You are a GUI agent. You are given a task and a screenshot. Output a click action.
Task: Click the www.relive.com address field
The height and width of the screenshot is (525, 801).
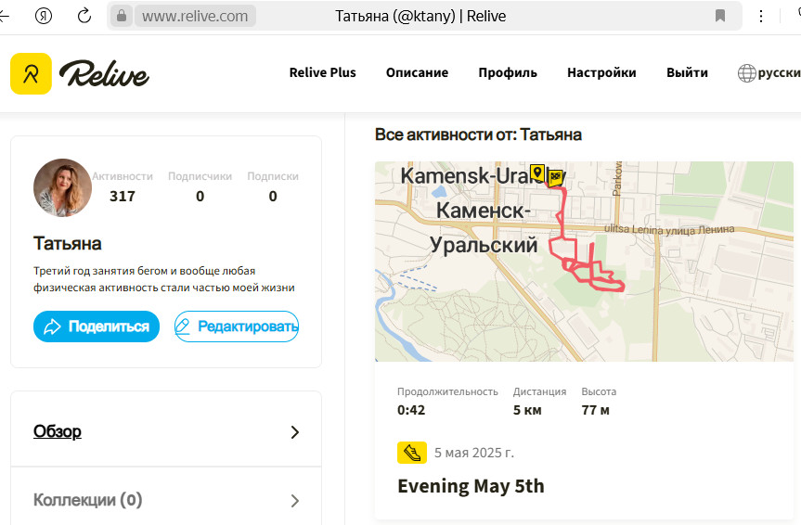pos(195,16)
